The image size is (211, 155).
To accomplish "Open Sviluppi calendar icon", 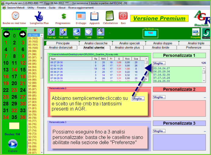I will pos(81,16).
